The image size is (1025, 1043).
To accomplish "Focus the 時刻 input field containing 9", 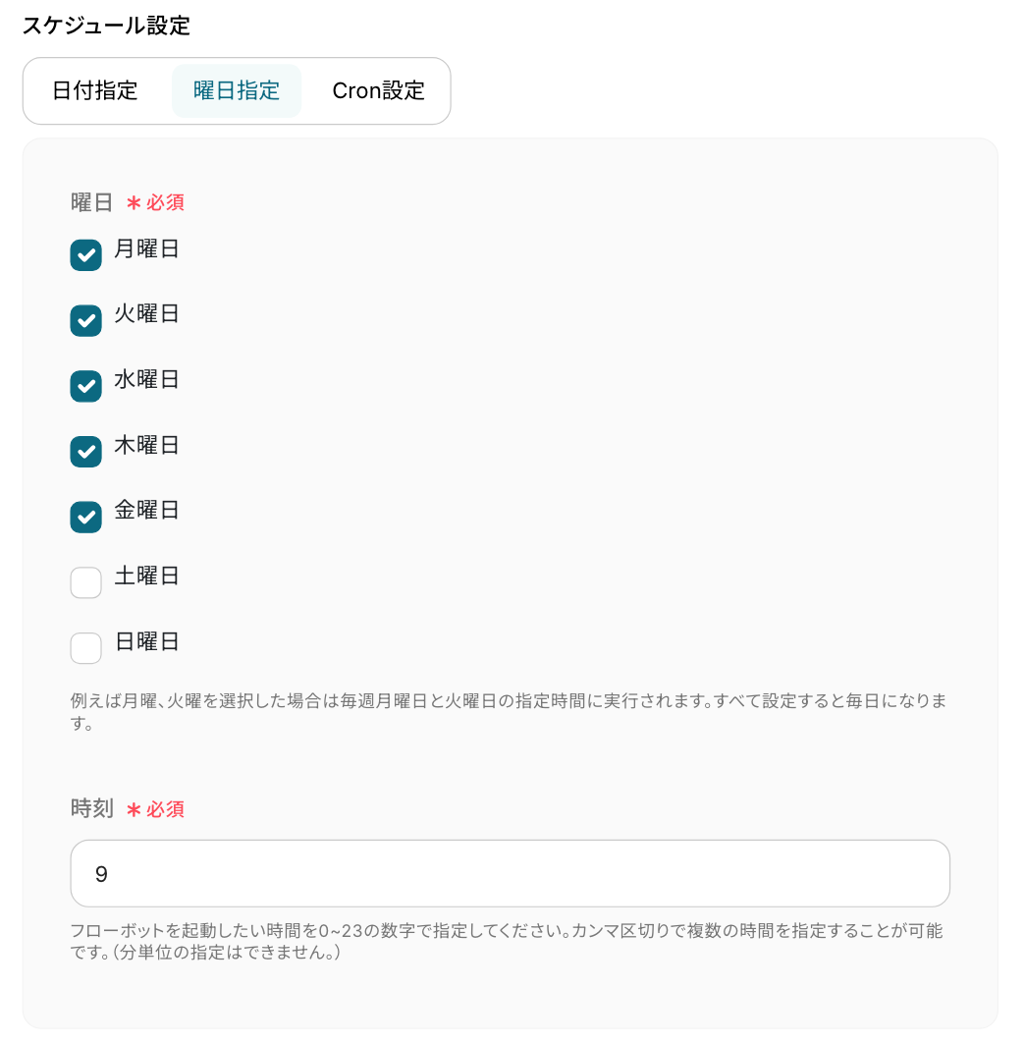I will point(511,873).
